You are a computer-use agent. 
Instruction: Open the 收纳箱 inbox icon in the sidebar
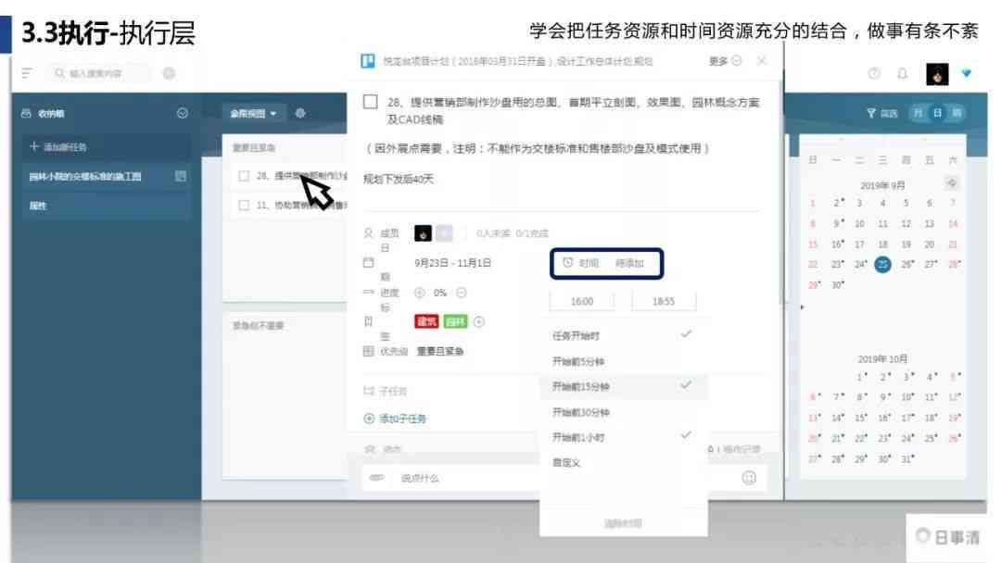click(26, 114)
